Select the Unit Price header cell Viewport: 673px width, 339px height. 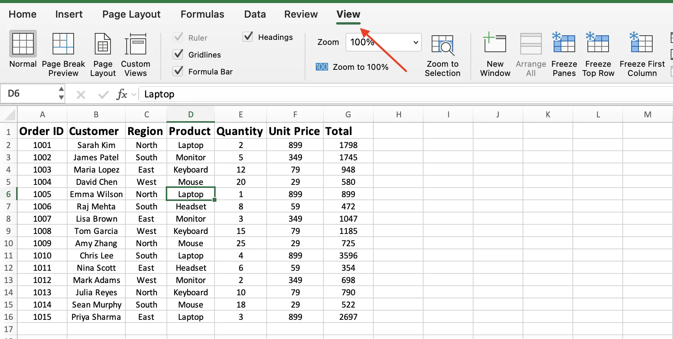(295, 131)
